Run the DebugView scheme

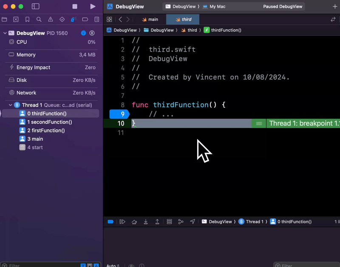click(93, 6)
